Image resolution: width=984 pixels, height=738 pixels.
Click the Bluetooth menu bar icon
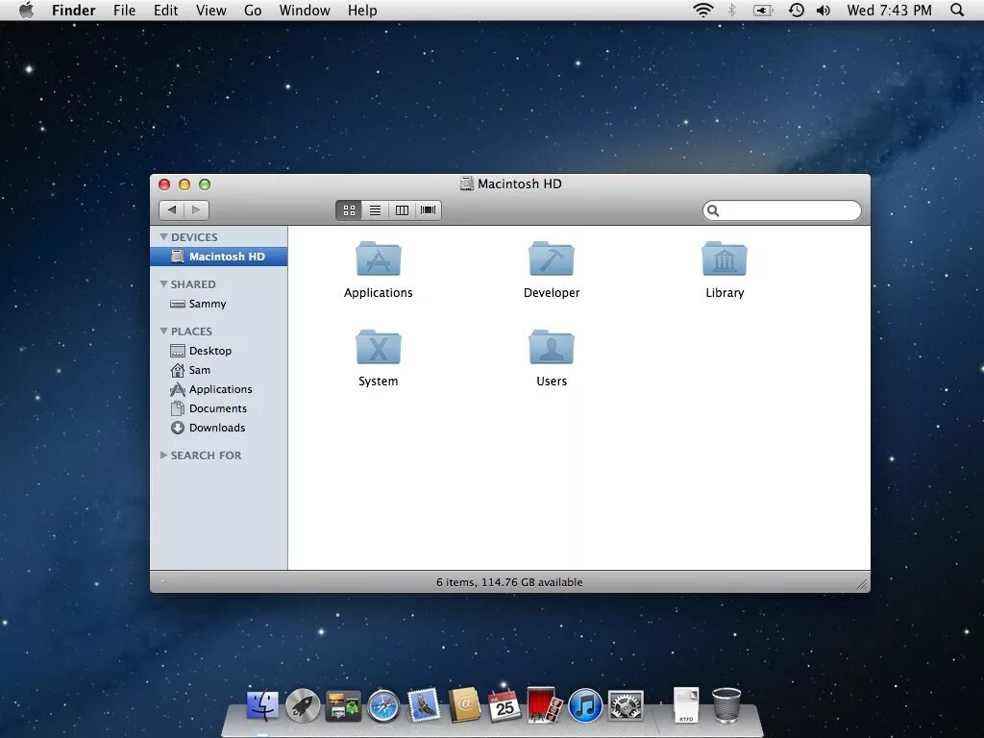click(x=731, y=10)
